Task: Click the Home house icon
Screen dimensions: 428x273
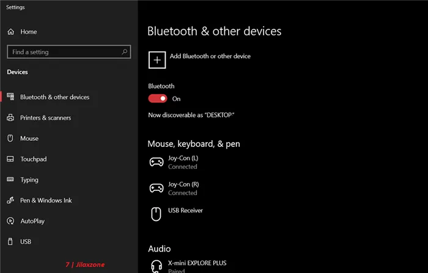Action: [x=10, y=32]
